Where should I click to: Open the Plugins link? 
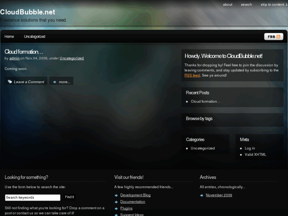pyautogui.click(x=126, y=208)
